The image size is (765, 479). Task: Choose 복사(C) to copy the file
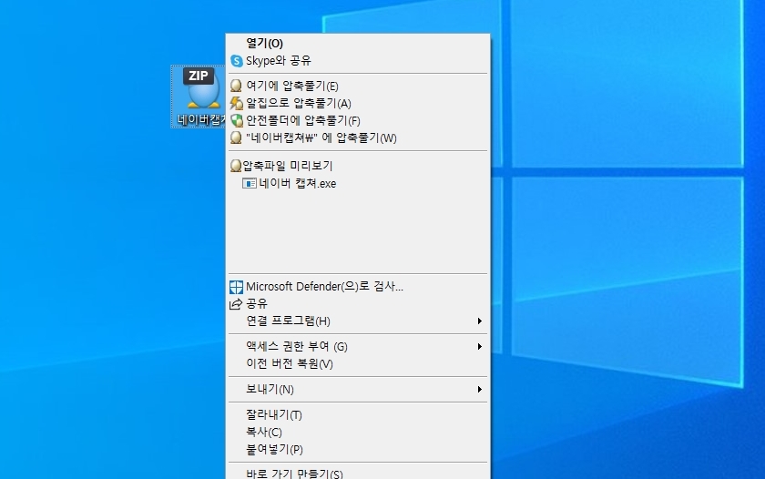click(358, 433)
